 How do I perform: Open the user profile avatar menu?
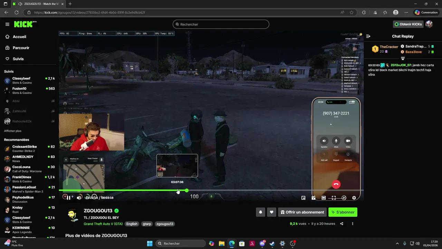(429, 24)
